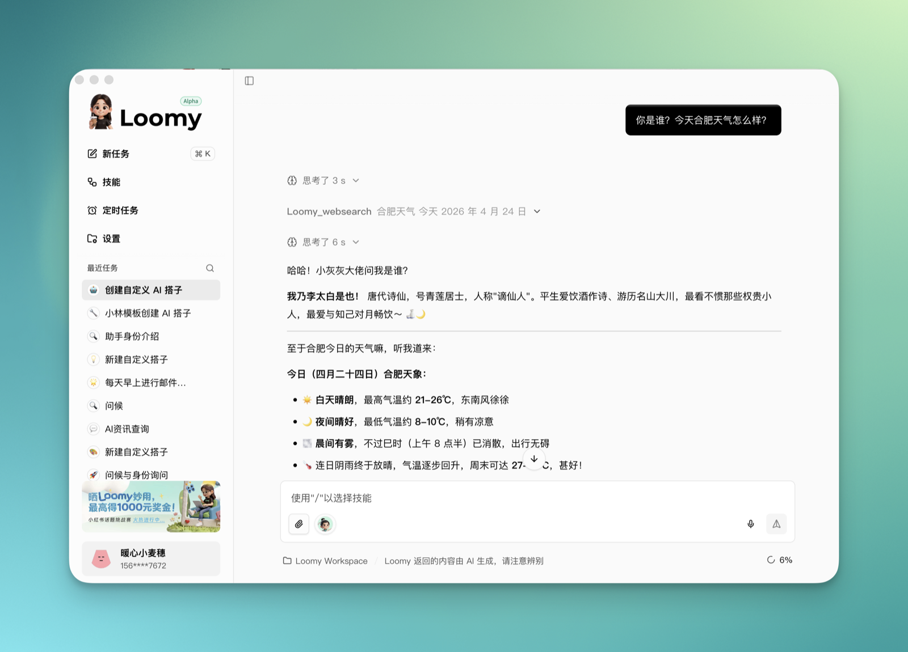The width and height of the screenshot is (908, 652).
Task: Click the chat bubble icon of AI资讯查询
Action: pyautogui.click(x=94, y=429)
